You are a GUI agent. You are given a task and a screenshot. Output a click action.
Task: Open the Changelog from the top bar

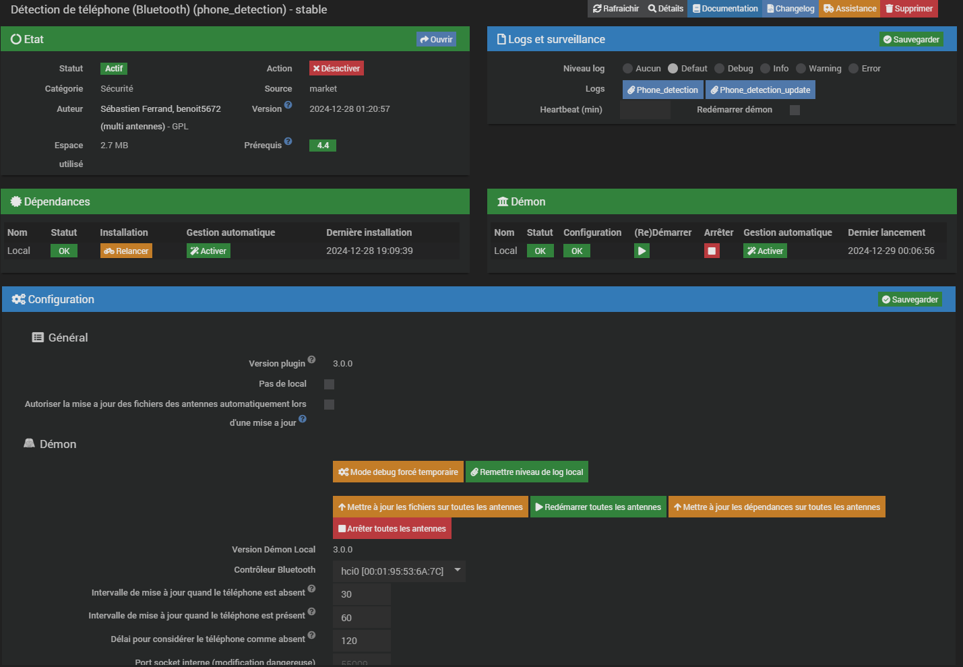tap(790, 9)
